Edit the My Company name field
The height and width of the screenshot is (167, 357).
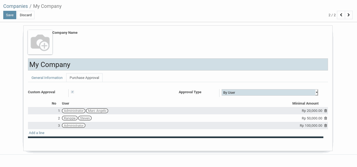178,65
